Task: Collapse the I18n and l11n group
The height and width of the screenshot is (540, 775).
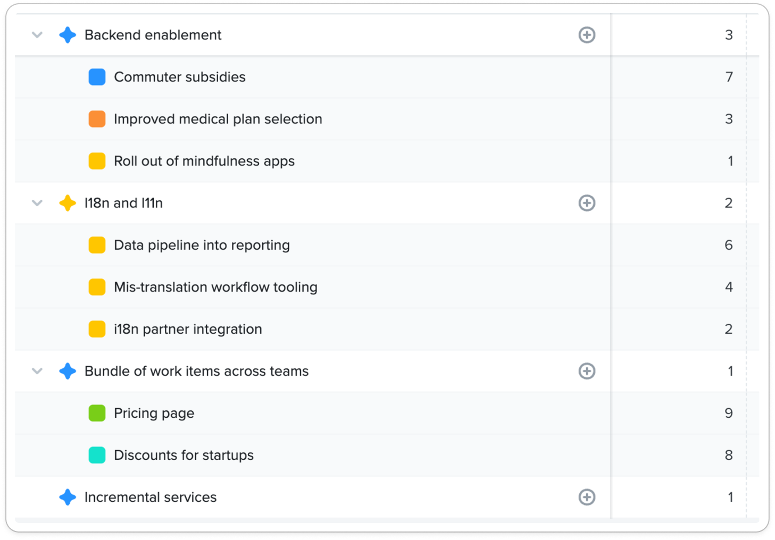Action: [x=37, y=203]
